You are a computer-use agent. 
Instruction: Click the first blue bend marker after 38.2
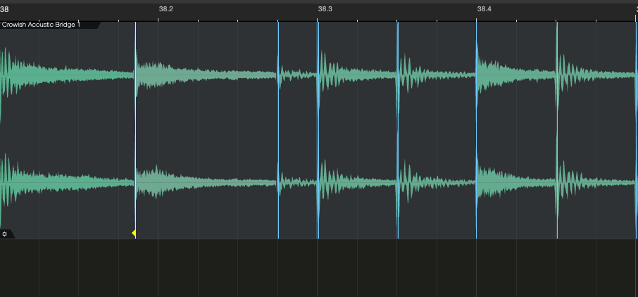278,127
